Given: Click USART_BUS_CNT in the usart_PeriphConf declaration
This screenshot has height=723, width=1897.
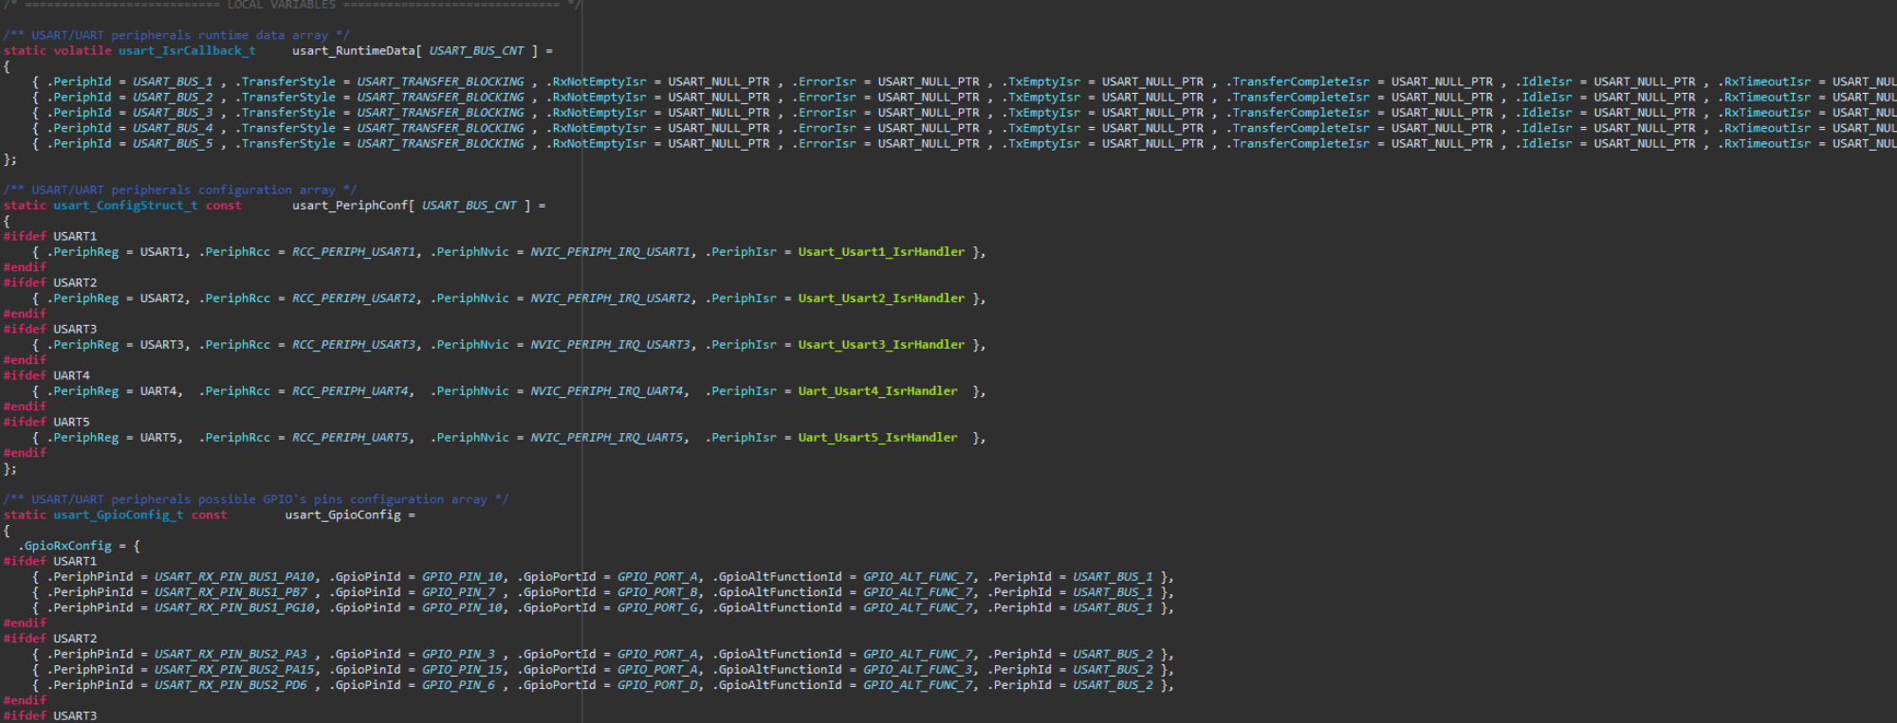Looking at the screenshot, I should coord(470,206).
